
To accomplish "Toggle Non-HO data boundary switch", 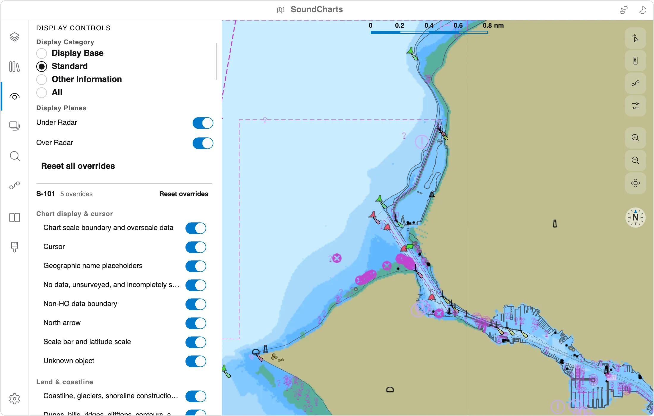I will point(196,304).
